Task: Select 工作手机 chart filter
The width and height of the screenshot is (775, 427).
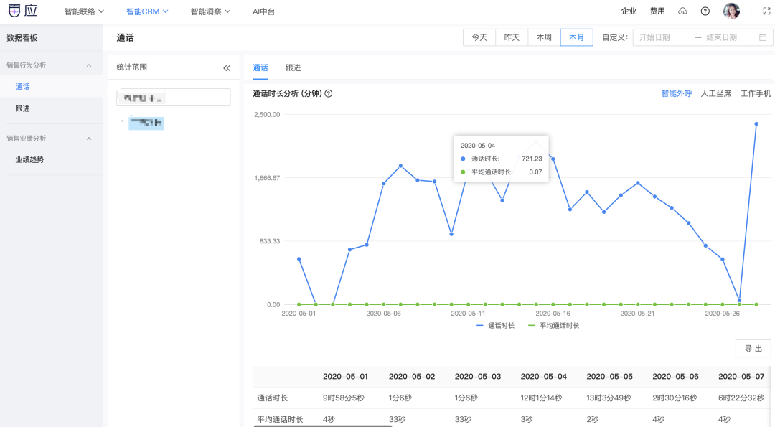Action: click(x=755, y=93)
